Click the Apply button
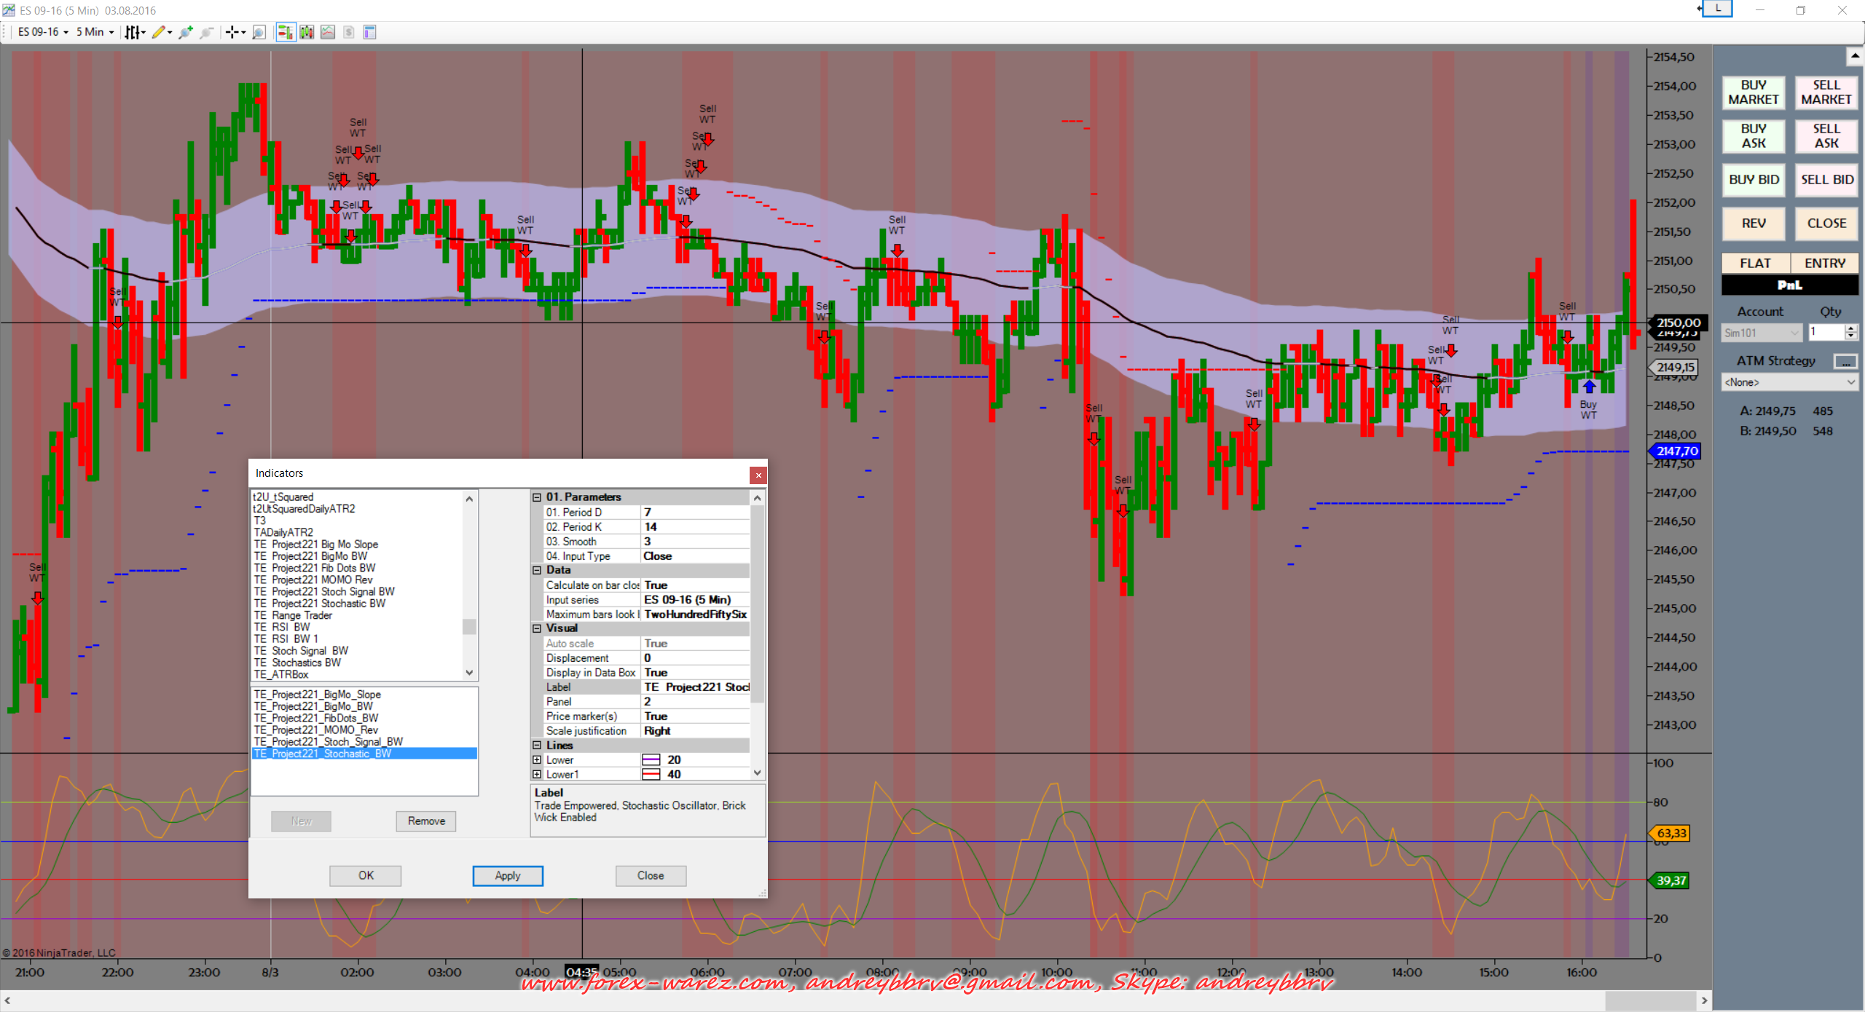Image resolution: width=1865 pixels, height=1012 pixels. pyautogui.click(x=507, y=876)
